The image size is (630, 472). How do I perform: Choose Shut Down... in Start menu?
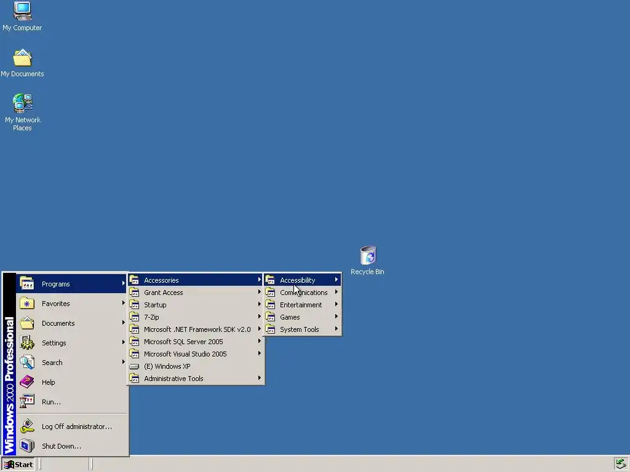coord(72,446)
